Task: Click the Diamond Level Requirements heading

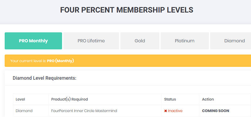Action: pyautogui.click(x=44, y=78)
